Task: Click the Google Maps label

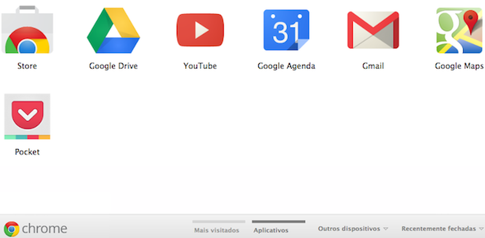Action: pyautogui.click(x=459, y=66)
